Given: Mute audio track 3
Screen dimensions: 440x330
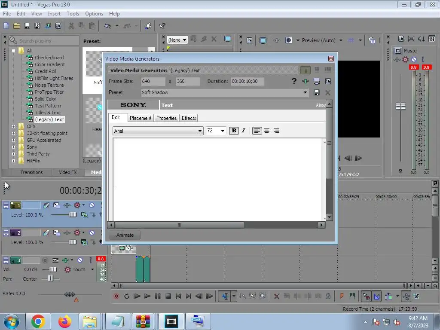Looking at the screenshot, I should [x=80, y=260].
